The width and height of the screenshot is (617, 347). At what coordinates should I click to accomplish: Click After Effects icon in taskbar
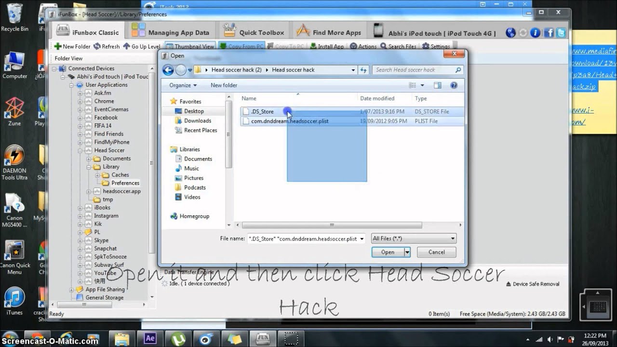point(150,338)
